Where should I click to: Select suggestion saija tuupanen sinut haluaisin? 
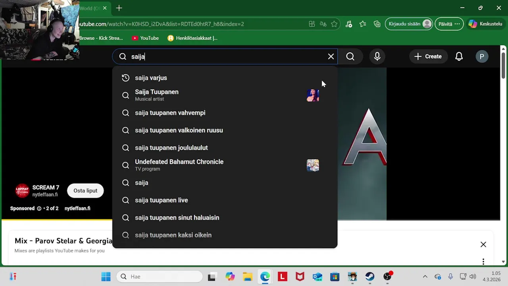coord(225,218)
